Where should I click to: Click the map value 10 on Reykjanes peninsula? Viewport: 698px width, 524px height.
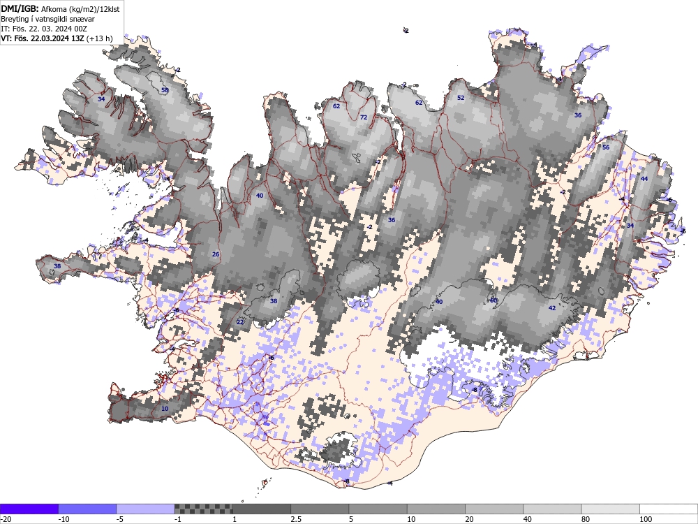point(165,409)
